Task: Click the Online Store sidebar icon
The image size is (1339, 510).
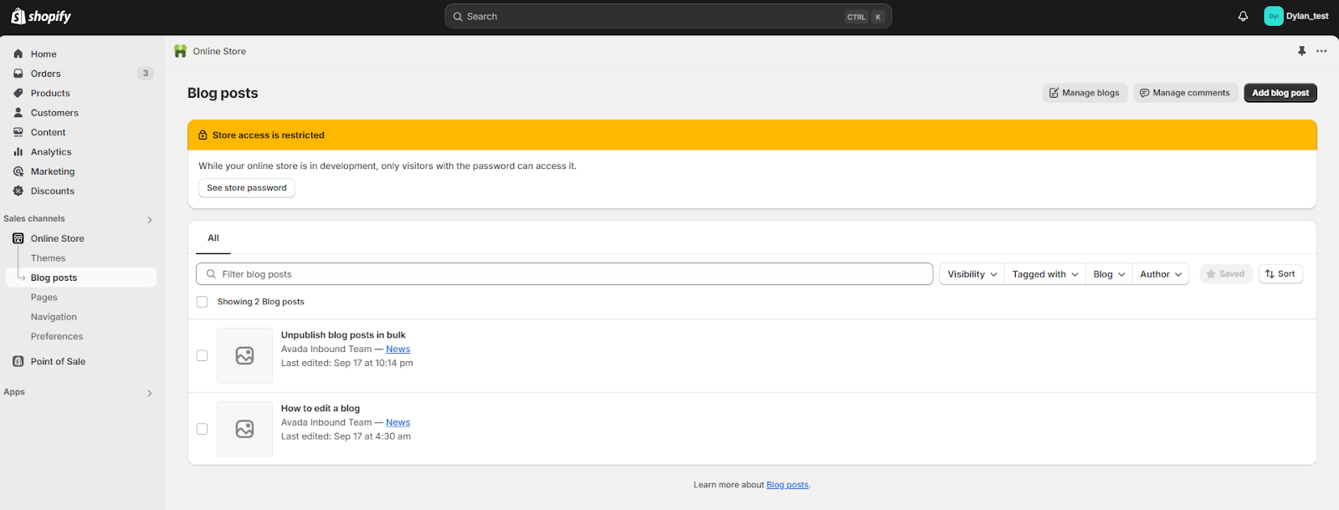Action: click(x=18, y=238)
